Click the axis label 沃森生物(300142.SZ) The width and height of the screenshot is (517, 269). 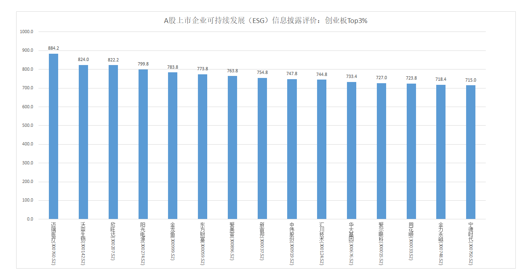tap(84, 243)
